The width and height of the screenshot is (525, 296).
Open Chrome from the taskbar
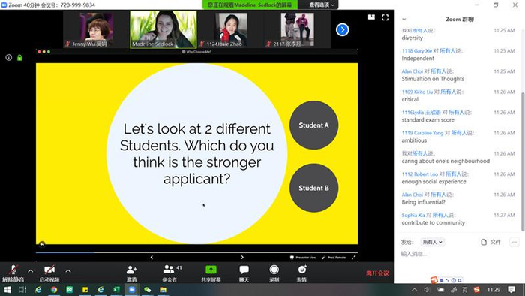tap(54, 290)
